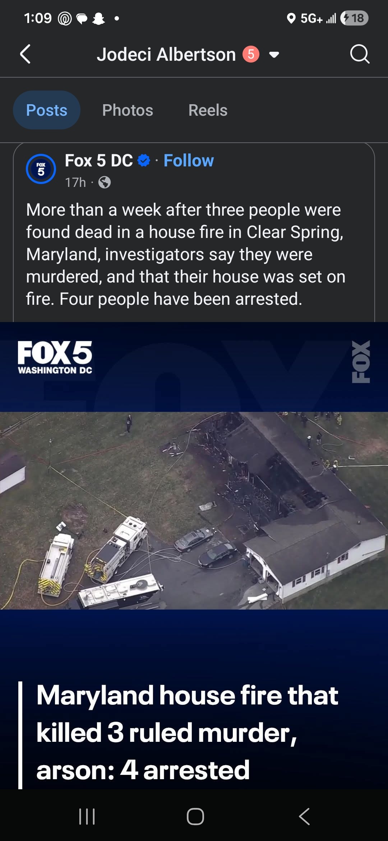Tap the Fox 5 DC profile avatar
Screen dimensions: 388x841
41,169
